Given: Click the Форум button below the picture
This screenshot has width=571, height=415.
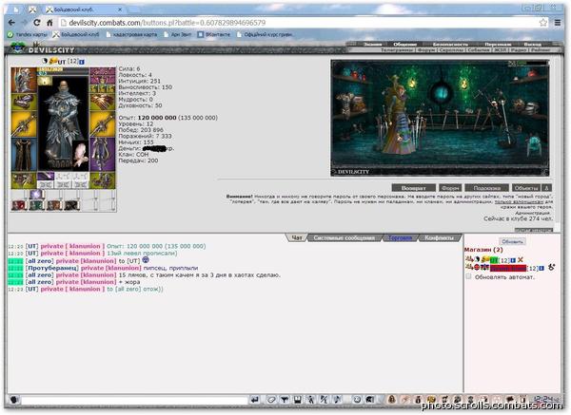Looking at the screenshot, I should [450, 188].
